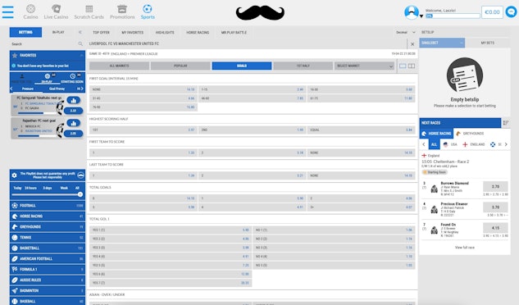
Task: Open stats for Rajasthan FC next goal
Action: (x=74, y=123)
